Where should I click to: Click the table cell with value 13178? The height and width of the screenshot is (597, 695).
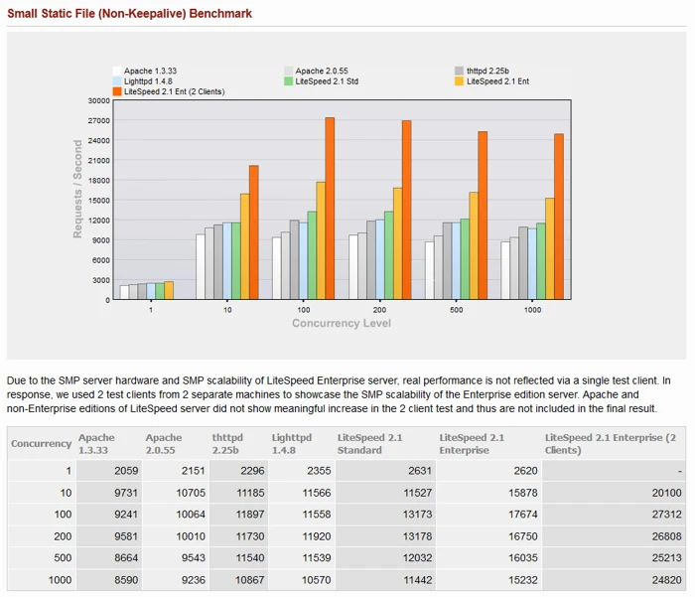coord(385,536)
